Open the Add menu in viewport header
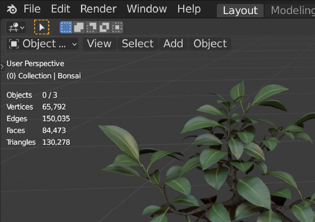Image resolution: width=315 pixels, height=222 pixels. coord(173,44)
